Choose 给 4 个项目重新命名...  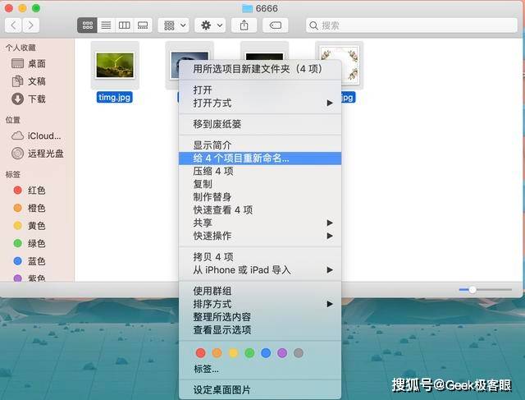click(x=260, y=159)
